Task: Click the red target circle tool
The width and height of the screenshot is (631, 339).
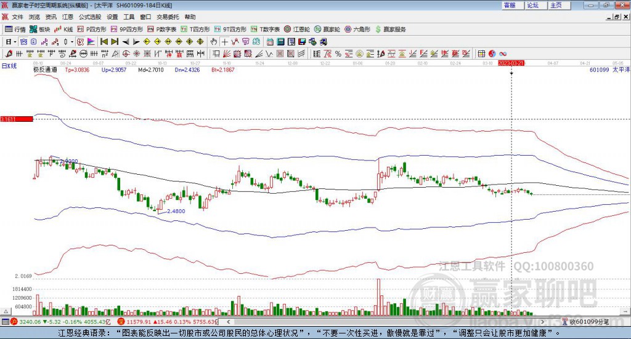Action: [126, 54]
